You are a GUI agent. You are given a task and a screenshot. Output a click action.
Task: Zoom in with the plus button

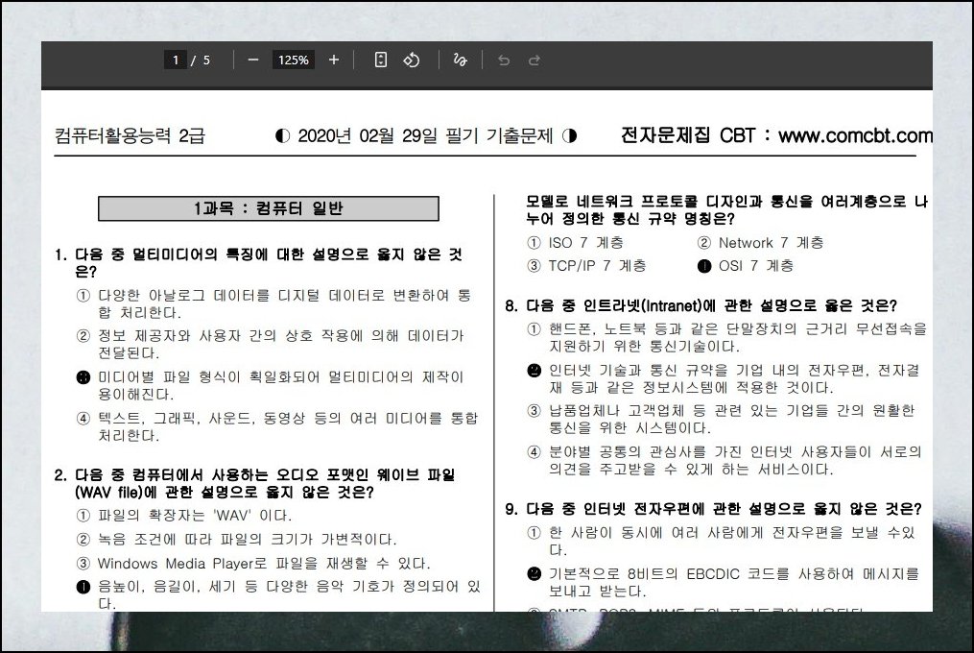click(x=334, y=60)
